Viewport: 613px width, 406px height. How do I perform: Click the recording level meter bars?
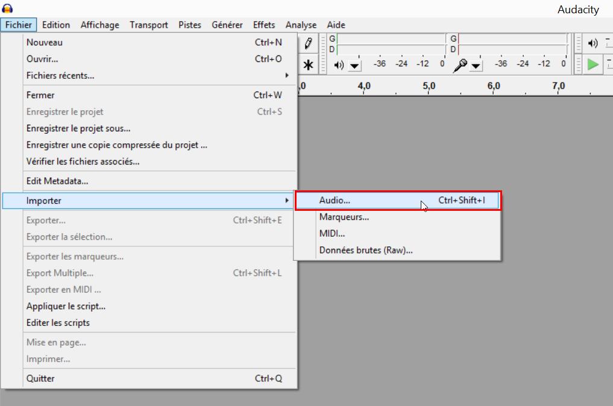point(512,44)
